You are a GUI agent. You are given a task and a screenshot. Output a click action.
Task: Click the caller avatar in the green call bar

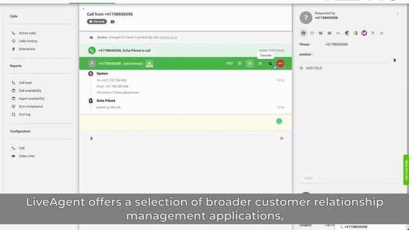click(x=92, y=63)
